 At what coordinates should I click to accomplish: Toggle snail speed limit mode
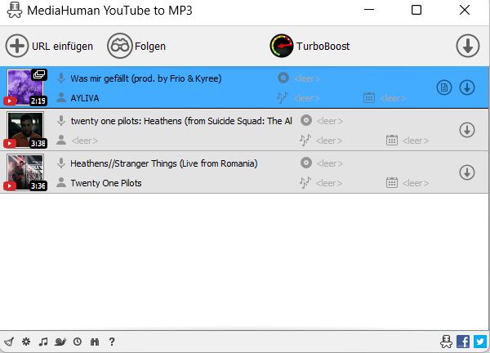(60, 342)
